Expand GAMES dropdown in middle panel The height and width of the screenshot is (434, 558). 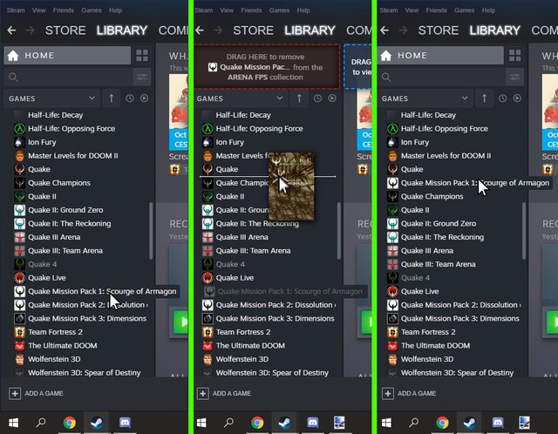click(x=241, y=98)
